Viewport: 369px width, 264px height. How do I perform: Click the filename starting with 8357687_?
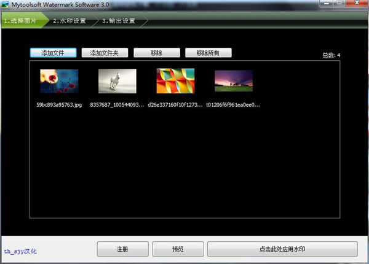click(117, 104)
